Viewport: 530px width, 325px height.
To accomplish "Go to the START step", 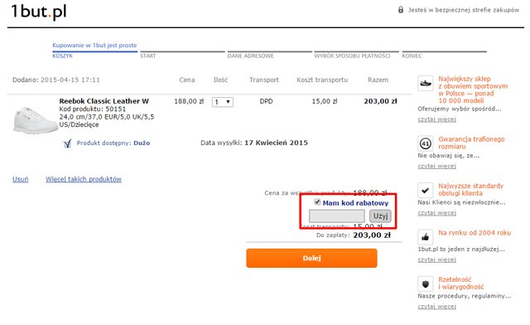I will pos(148,56).
